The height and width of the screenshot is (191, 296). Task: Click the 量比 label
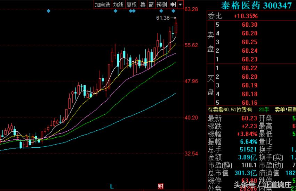[x=266, y=142]
